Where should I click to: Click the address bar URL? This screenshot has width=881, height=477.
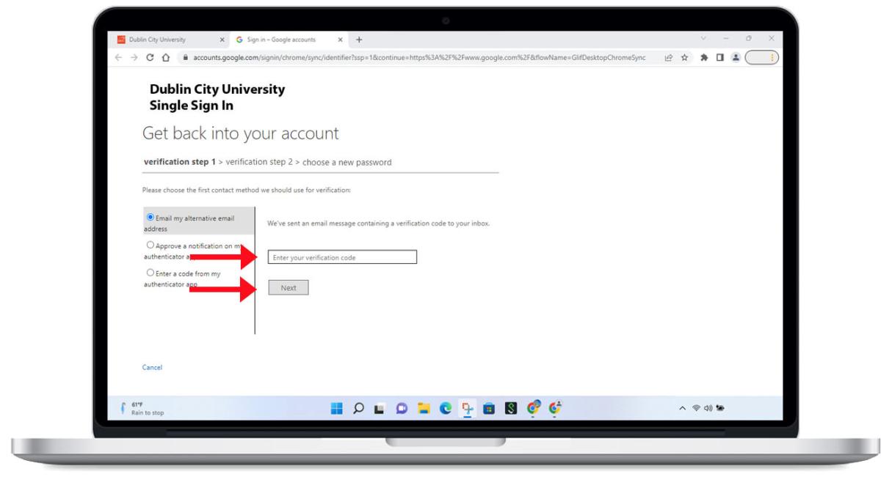coord(419,57)
